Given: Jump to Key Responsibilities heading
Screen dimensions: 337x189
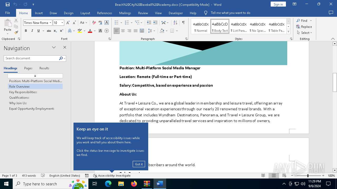Looking at the screenshot, I should [x=23, y=92].
